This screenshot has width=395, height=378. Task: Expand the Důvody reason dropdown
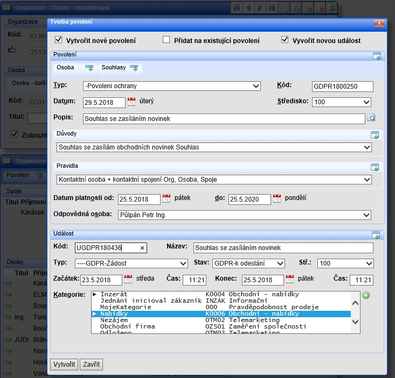214,147
